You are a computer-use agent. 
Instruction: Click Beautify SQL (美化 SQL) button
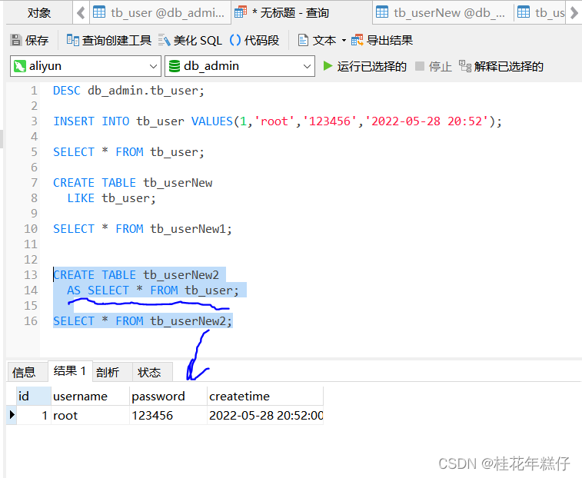pos(190,40)
